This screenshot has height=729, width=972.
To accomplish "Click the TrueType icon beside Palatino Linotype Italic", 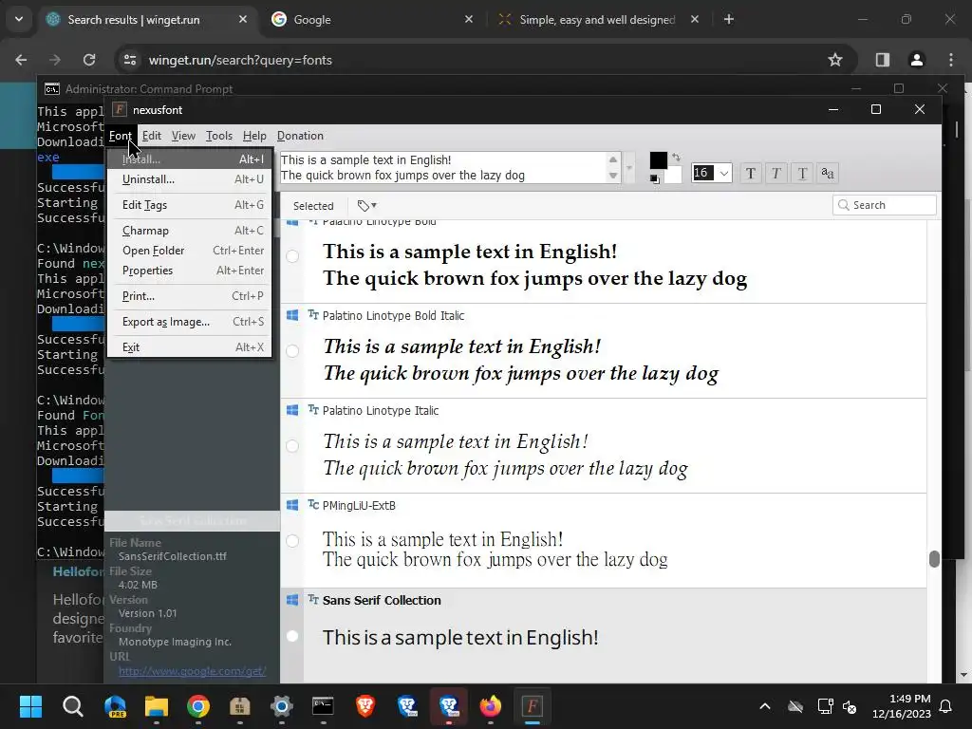I will pos(313,410).
